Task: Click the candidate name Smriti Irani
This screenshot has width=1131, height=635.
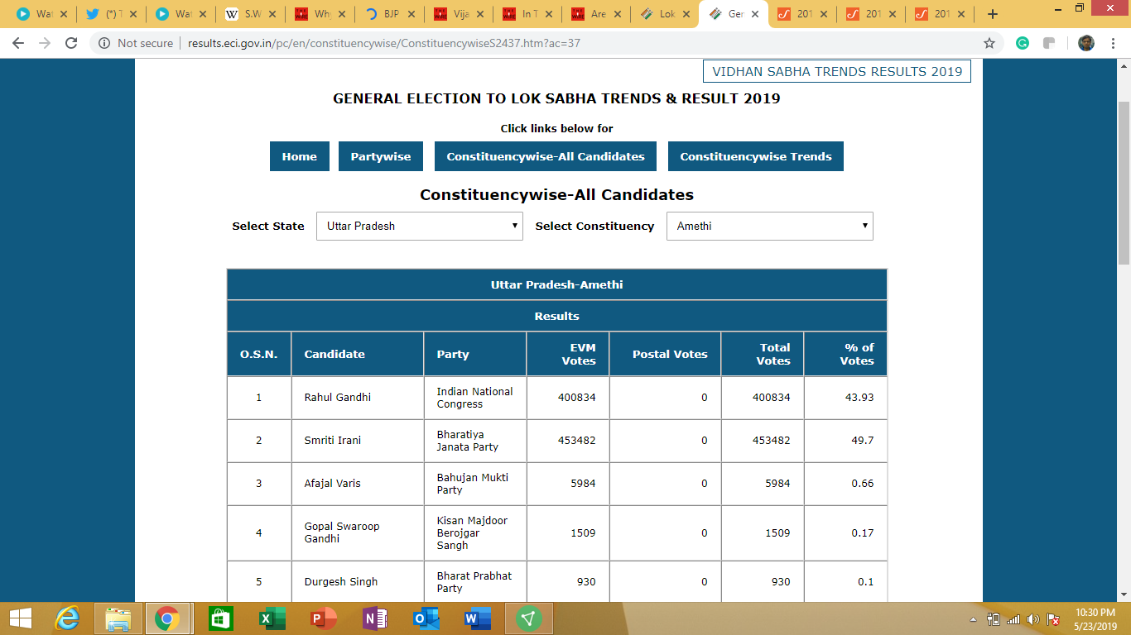Action: (333, 441)
